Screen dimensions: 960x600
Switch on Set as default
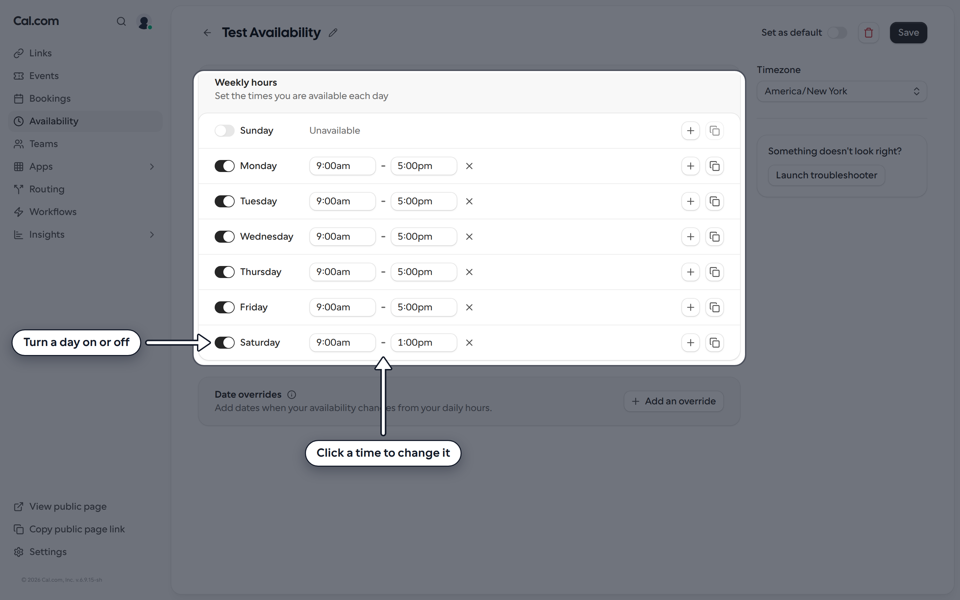837,33
